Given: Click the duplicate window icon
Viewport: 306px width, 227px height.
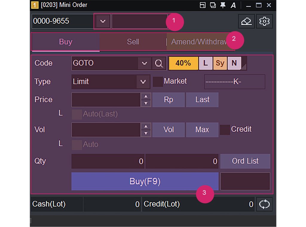Looking at the screenshot, I should click(213, 5).
